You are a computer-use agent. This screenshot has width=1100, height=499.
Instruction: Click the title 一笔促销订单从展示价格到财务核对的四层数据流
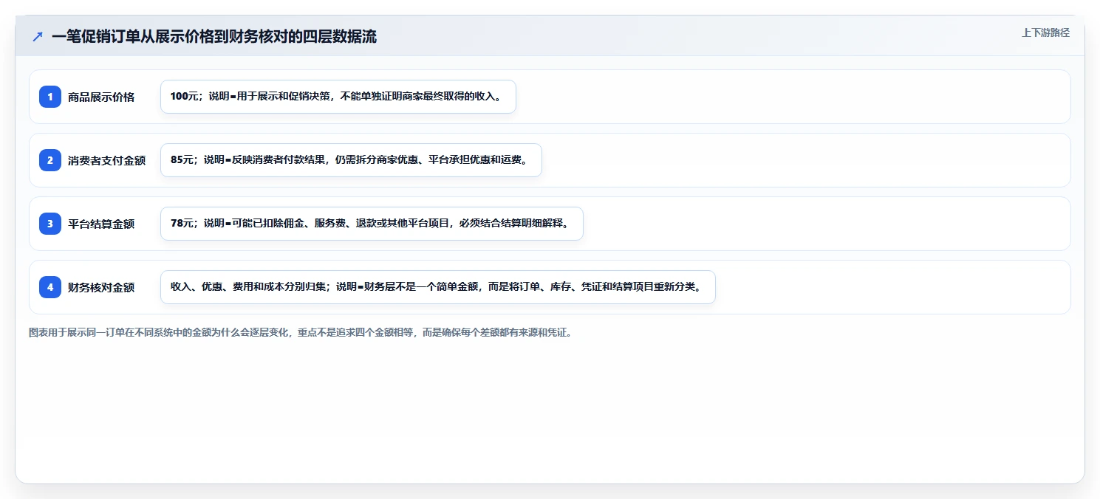click(214, 37)
